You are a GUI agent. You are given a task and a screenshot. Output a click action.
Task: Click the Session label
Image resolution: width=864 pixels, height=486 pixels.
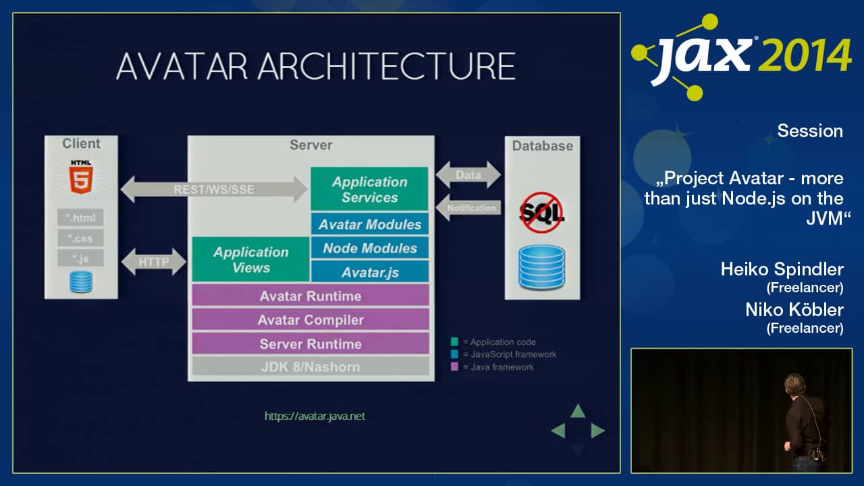point(810,131)
